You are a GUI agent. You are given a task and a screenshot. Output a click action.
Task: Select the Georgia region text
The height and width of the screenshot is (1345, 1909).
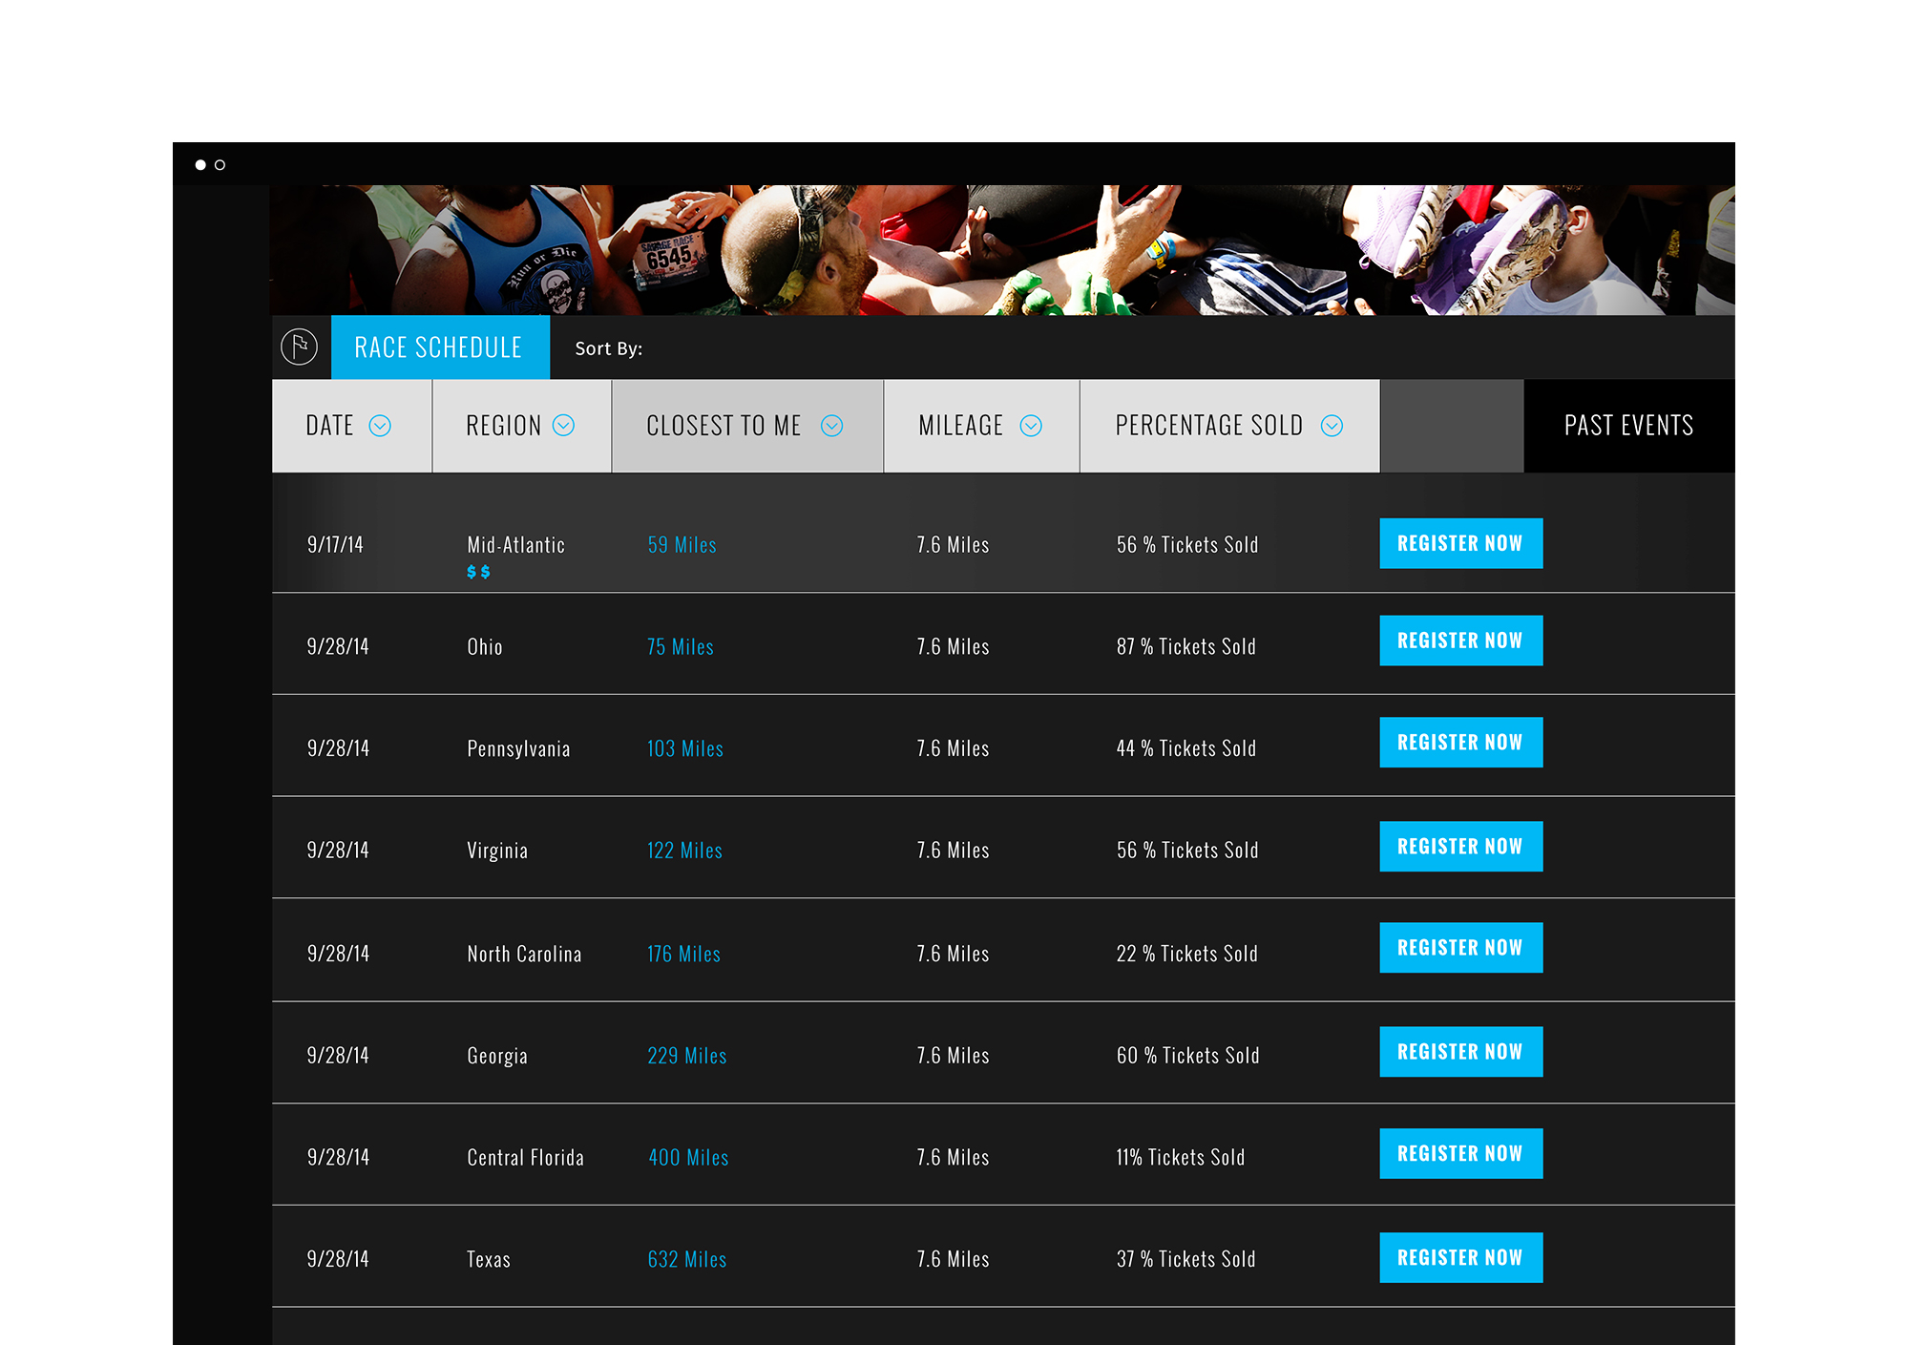[497, 1056]
